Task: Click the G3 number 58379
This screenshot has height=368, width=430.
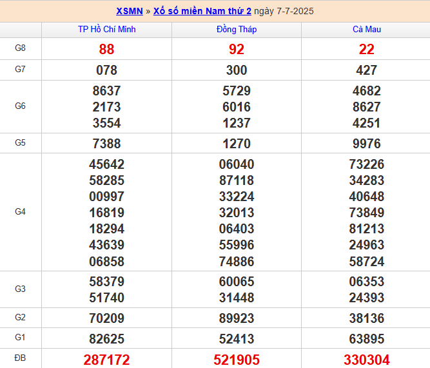Action: [106, 282]
